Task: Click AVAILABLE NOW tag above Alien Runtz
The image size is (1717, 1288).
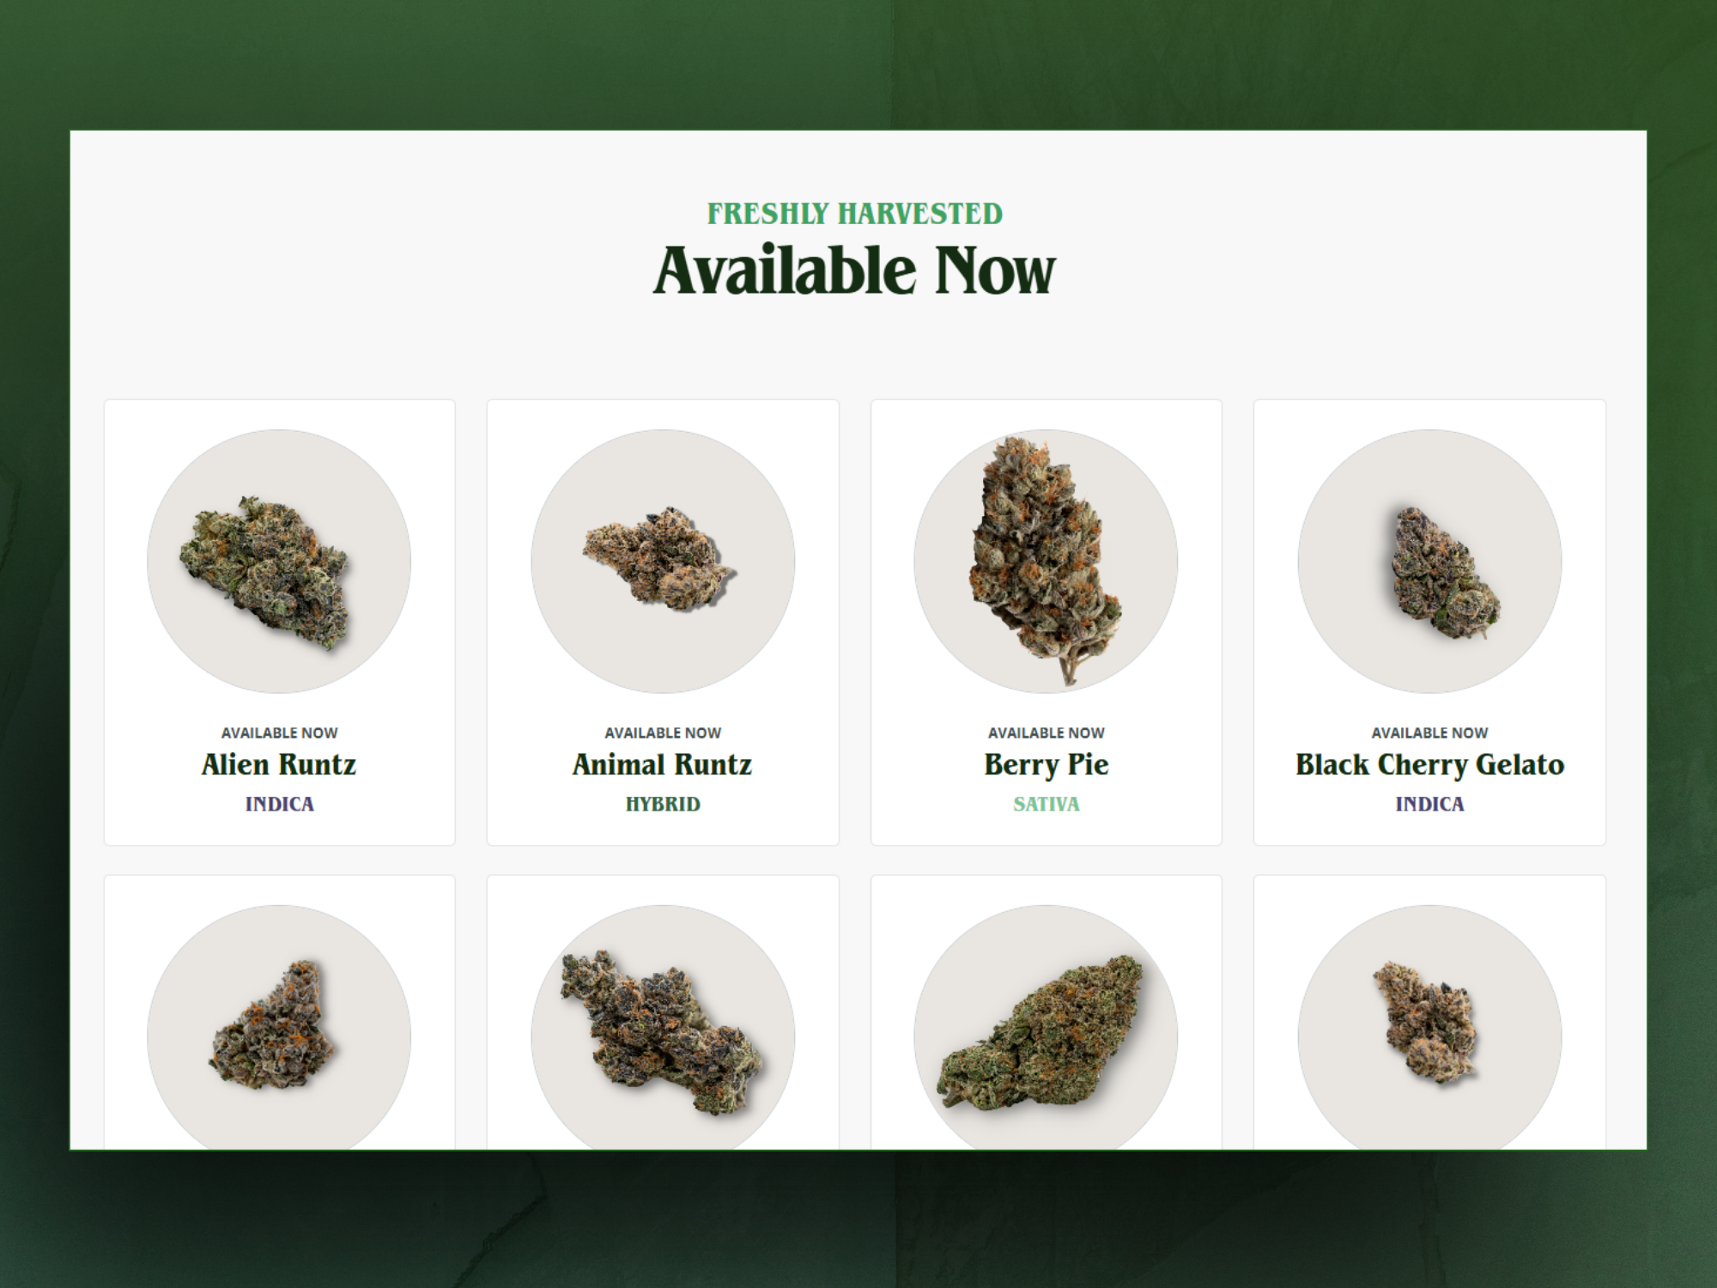Action: point(279,732)
